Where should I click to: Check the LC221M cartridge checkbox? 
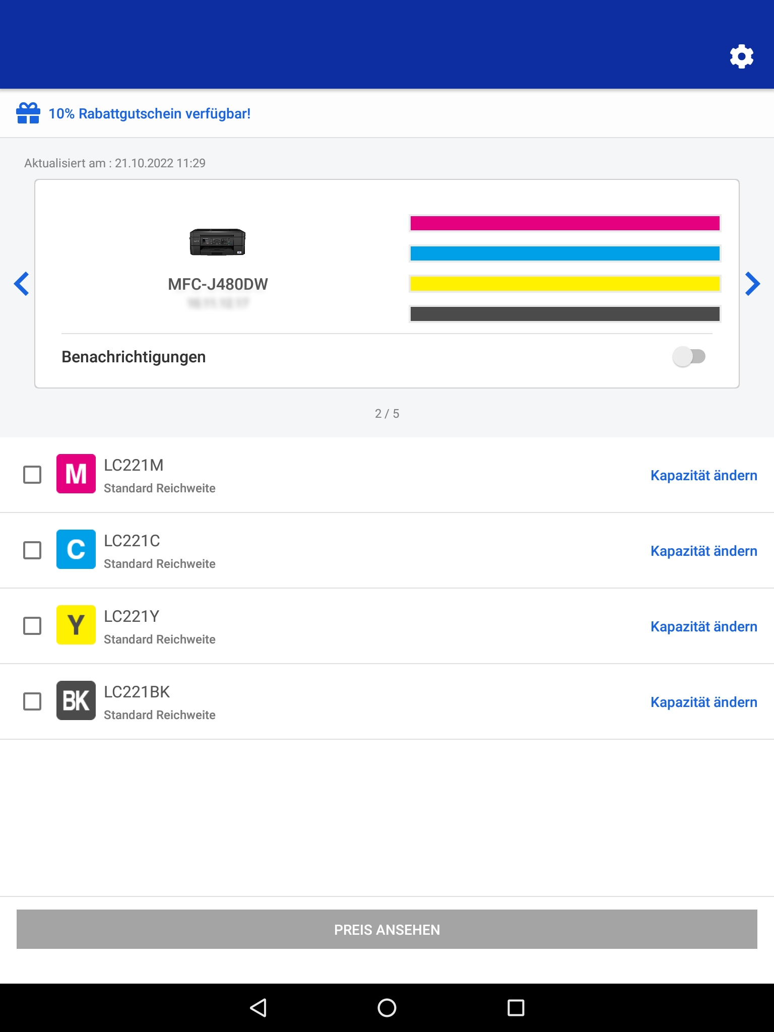(32, 475)
